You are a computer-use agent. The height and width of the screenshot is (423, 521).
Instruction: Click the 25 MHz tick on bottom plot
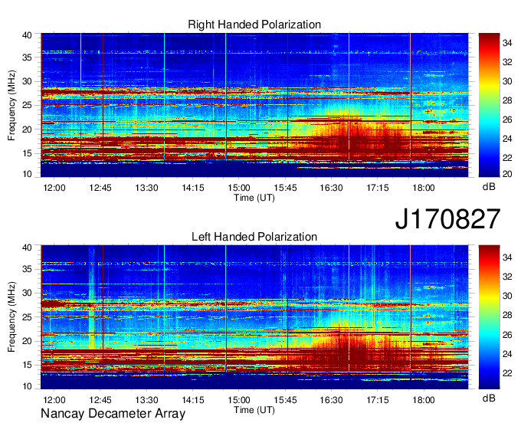28,317
